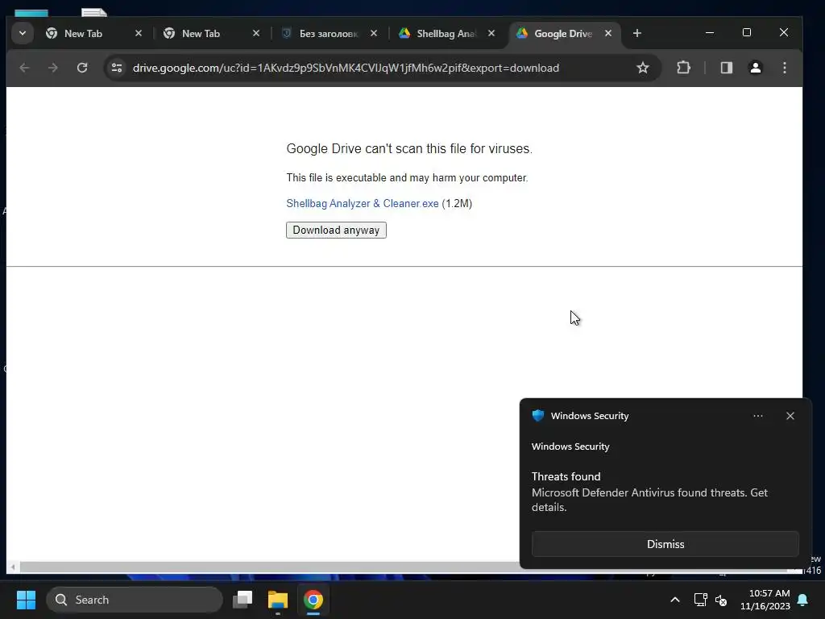Minimize the Chrome window

[x=709, y=32]
